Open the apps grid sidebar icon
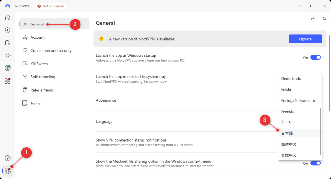331x179 pixels. pos(8,81)
